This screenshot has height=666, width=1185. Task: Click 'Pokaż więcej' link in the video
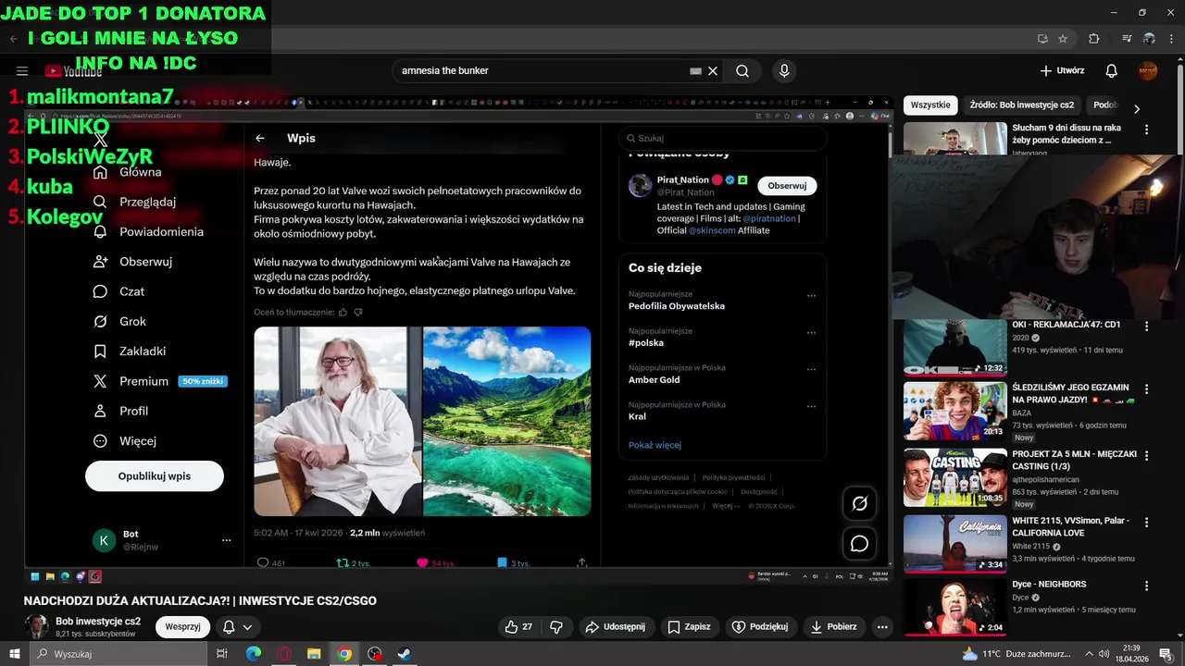[655, 445]
